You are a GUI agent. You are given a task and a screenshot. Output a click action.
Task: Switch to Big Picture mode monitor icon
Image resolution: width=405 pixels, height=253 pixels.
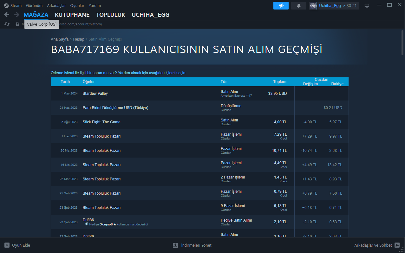(x=367, y=6)
